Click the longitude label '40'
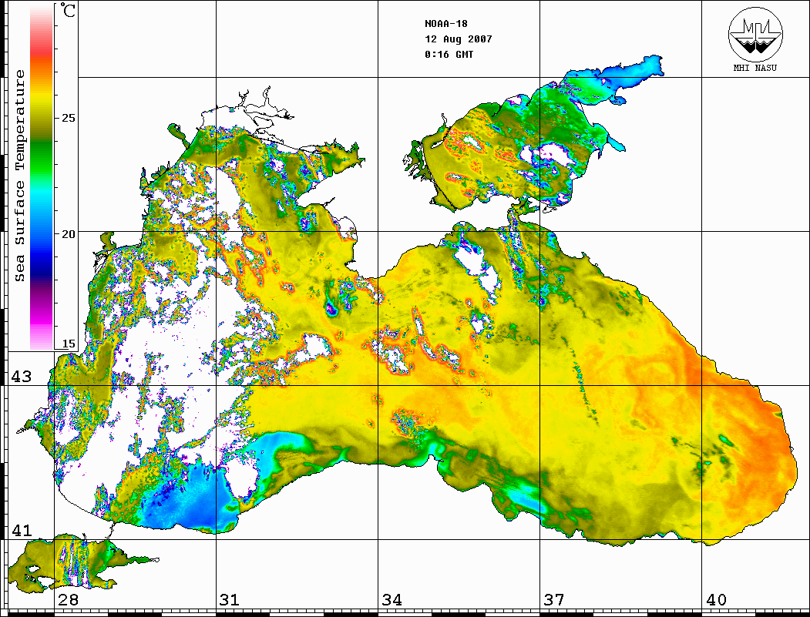Screen dimensions: 810x617 pos(716,600)
